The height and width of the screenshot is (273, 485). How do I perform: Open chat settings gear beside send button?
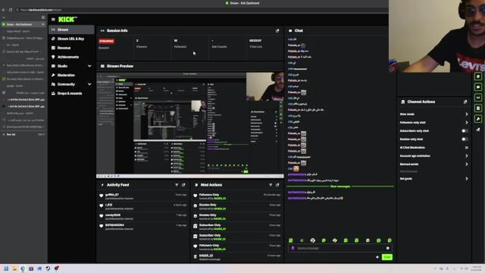(x=377, y=257)
